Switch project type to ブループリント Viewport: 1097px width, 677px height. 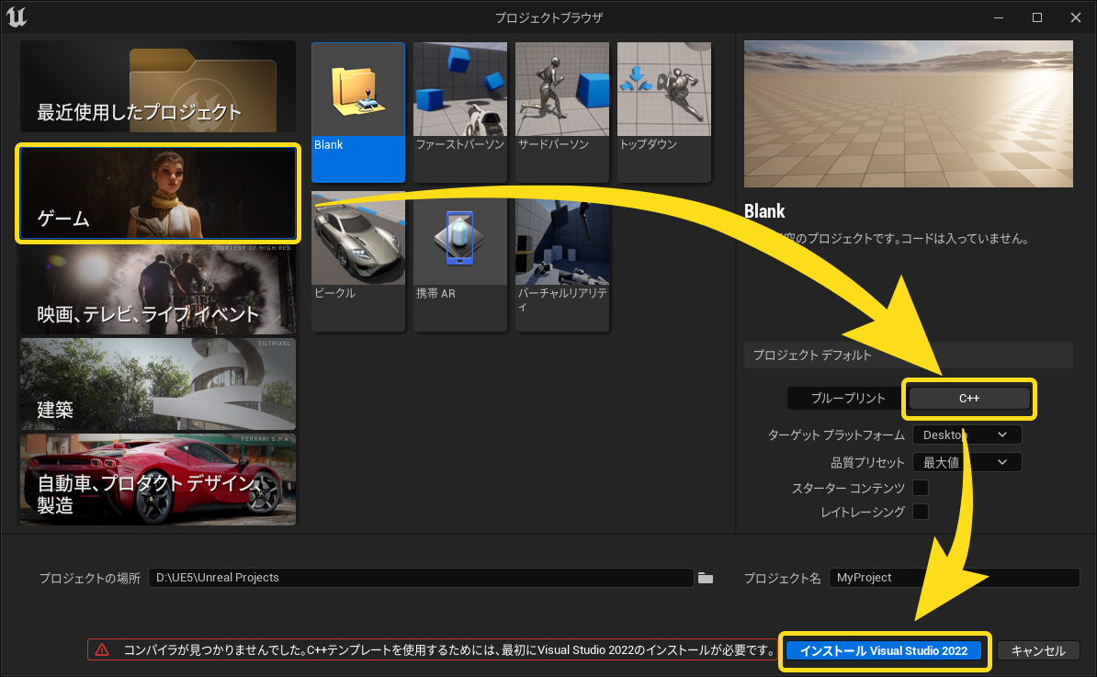(x=847, y=398)
